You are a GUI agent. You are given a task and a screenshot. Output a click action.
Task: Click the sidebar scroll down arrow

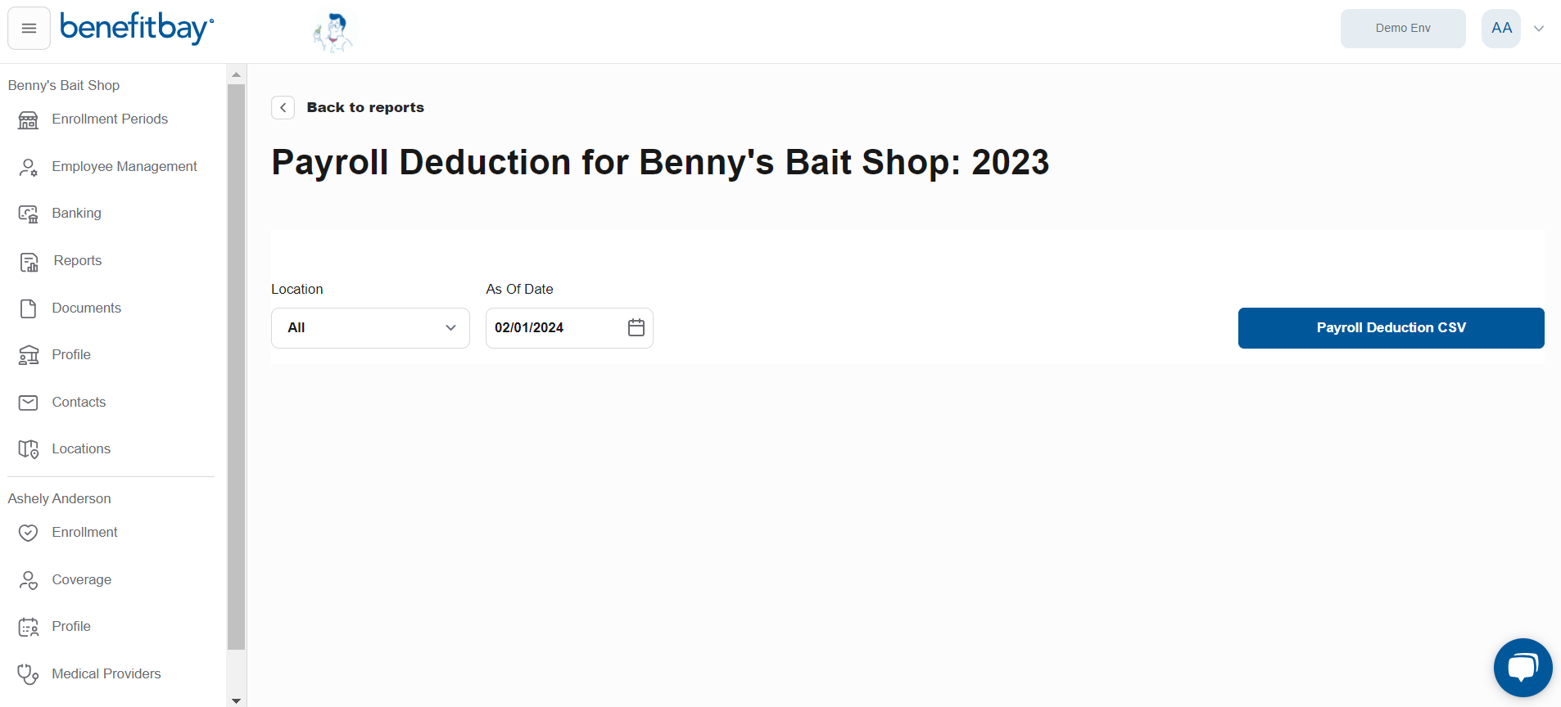pyautogui.click(x=236, y=700)
